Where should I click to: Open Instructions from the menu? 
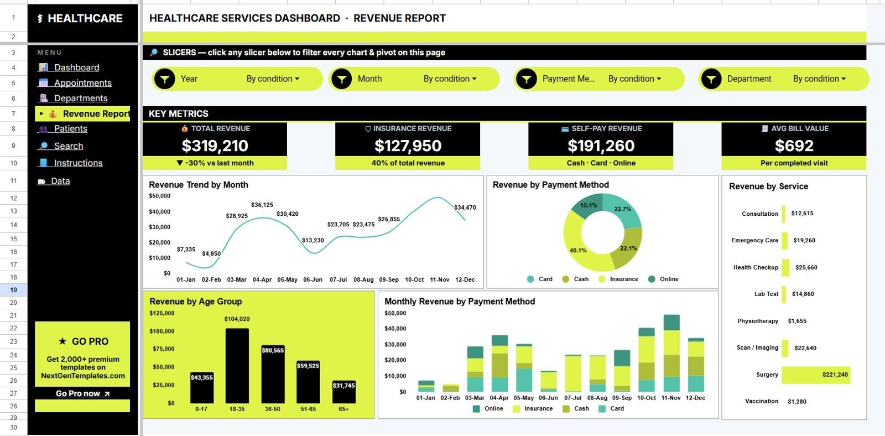79,163
